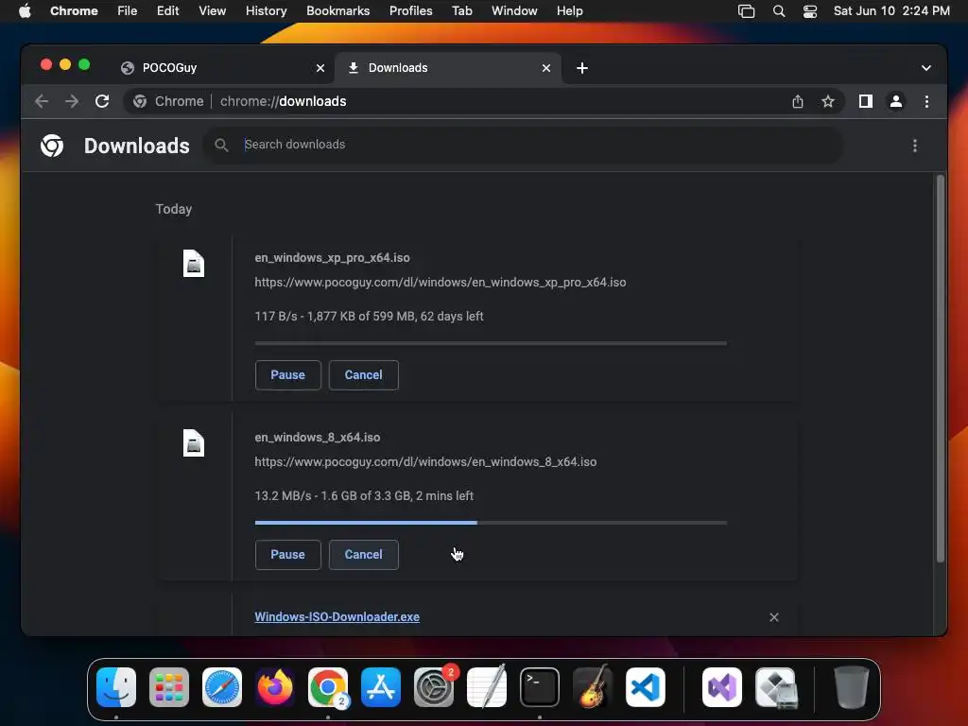Viewport: 968px width, 726px height.
Task: Open TextEdit from the dock
Action: [487, 686]
